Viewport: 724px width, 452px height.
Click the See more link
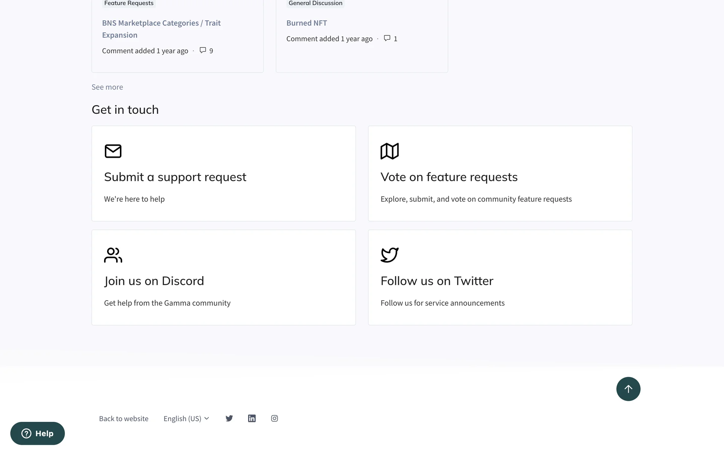click(x=107, y=87)
